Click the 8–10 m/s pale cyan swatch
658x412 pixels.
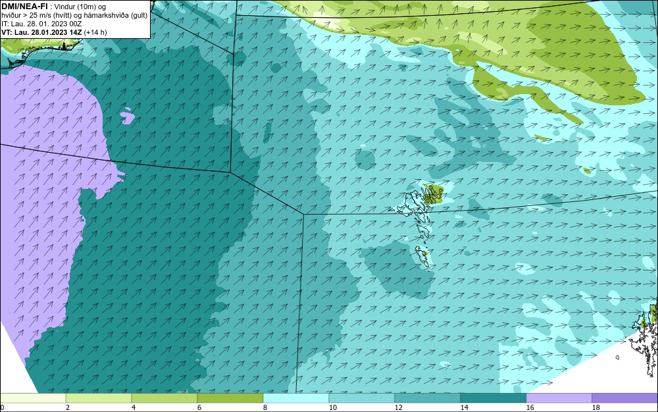[296, 398]
